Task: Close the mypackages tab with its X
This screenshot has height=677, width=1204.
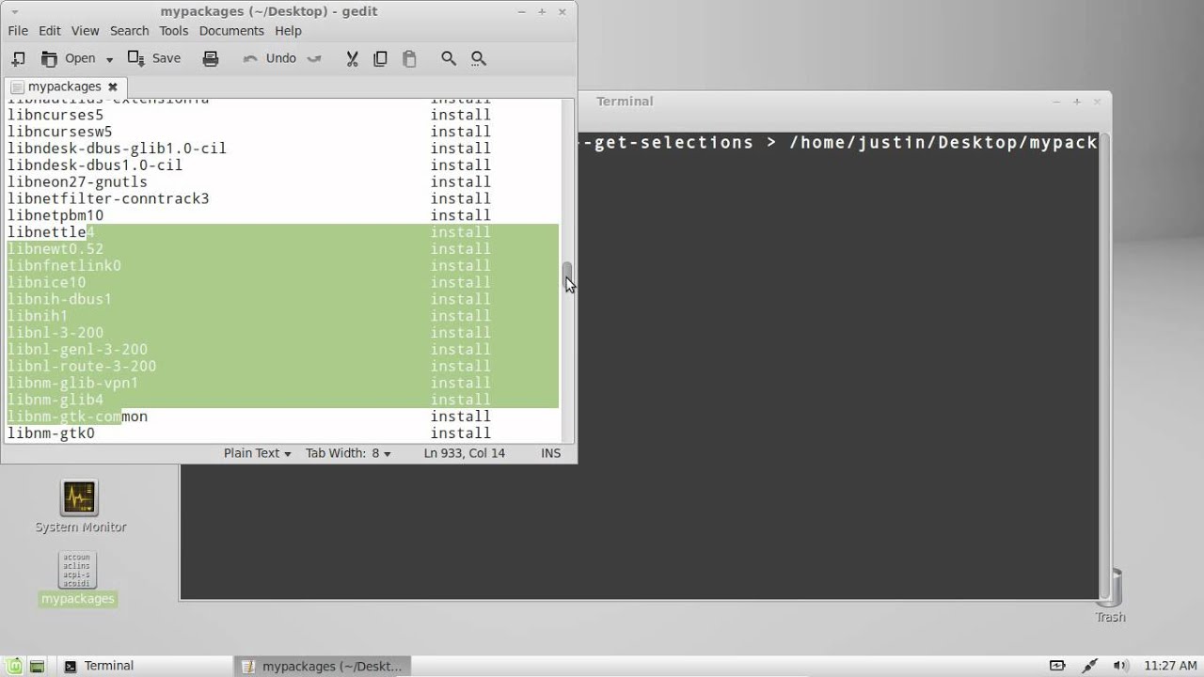Action: pyautogui.click(x=113, y=87)
